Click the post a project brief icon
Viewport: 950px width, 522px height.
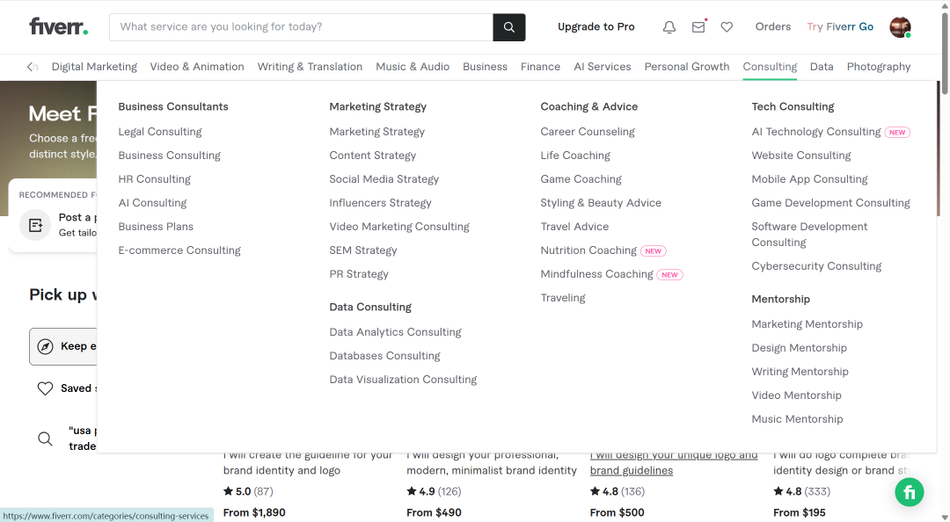(36, 225)
